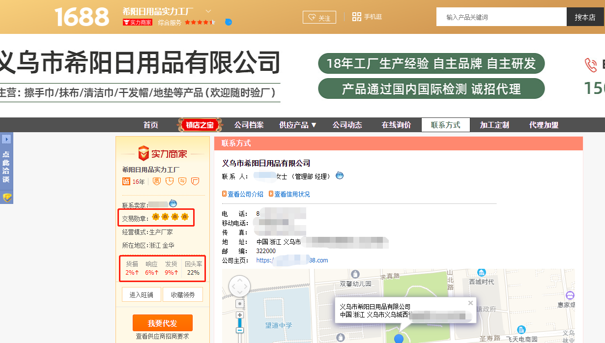The height and width of the screenshot is (343, 605).
Task: Click the 综合服务 star rating
Action: [x=200, y=23]
